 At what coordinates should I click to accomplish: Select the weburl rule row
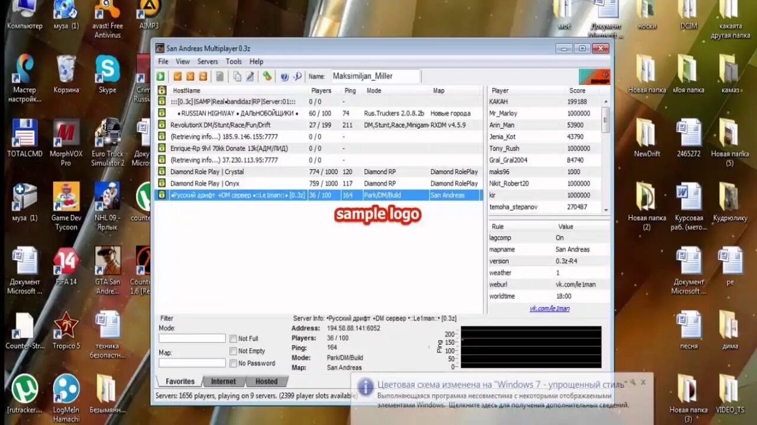pos(548,285)
